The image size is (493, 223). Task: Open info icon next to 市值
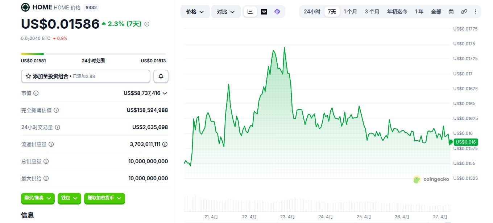pyautogui.click(x=36, y=93)
